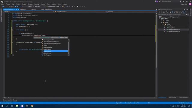Click the Windows taskbar search icon
The width and height of the screenshot is (192, 108).
coord(7,106)
